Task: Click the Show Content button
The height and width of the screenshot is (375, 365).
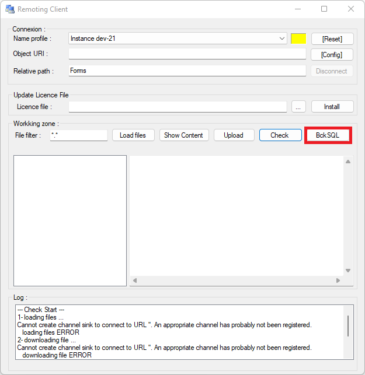Action: pyautogui.click(x=183, y=135)
